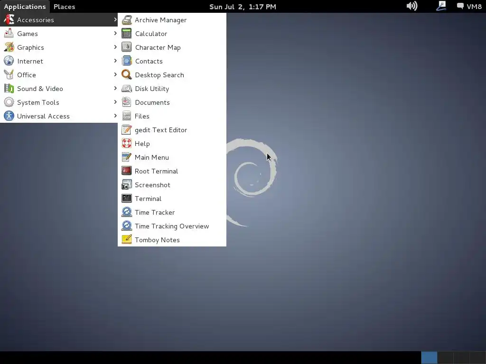
Task: Select the Desktop Search label
Action: 159,75
